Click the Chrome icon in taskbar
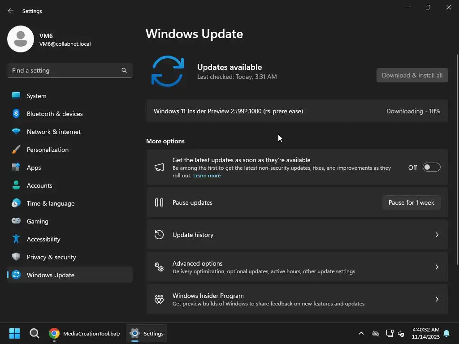This screenshot has width=459, height=344. pos(54,333)
